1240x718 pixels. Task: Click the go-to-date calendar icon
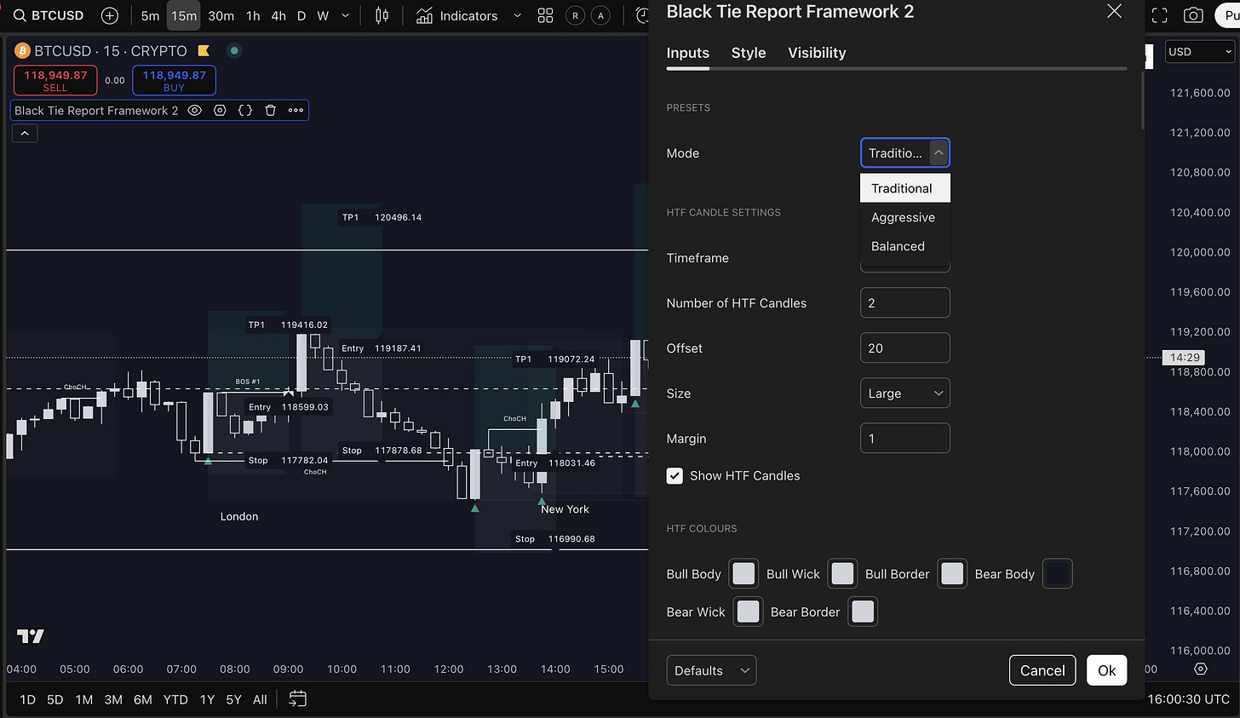pyautogui.click(x=297, y=699)
